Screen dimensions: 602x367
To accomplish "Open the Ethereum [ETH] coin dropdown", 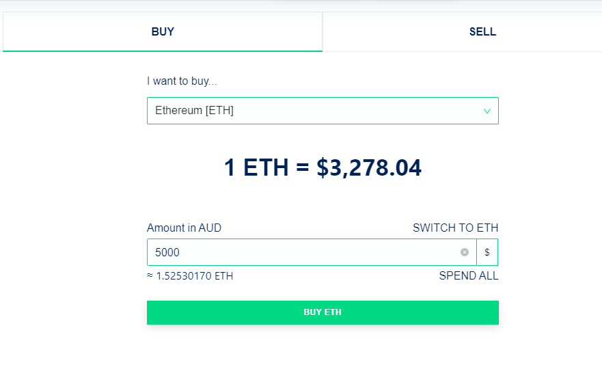I will click(x=323, y=111).
